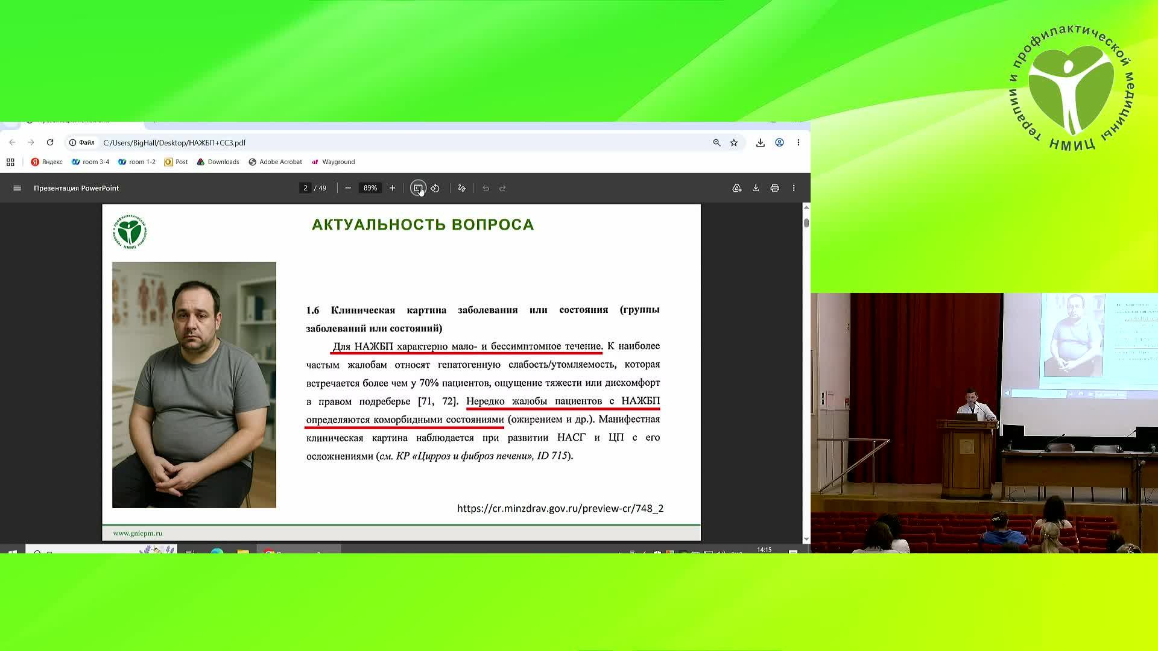1158x651 pixels.
Task: Open the browser downloads tray
Action: point(761,143)
